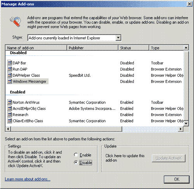This screenshot has width=194, height=189.
Task: Open the Learn more about add-ons link
Action: [x=28, y=179]
